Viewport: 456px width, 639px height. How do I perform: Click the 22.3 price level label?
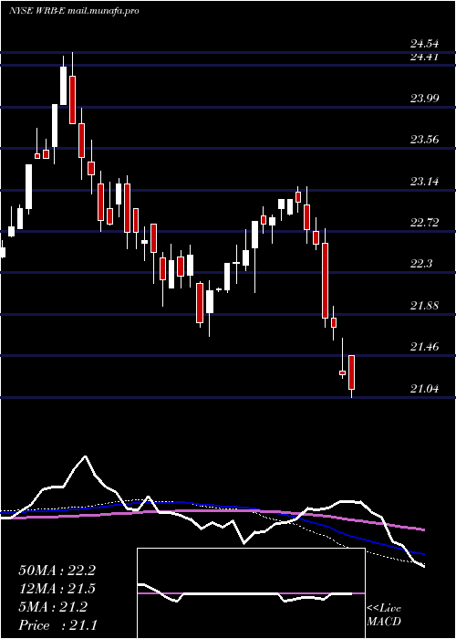click(x=421, y=264)
